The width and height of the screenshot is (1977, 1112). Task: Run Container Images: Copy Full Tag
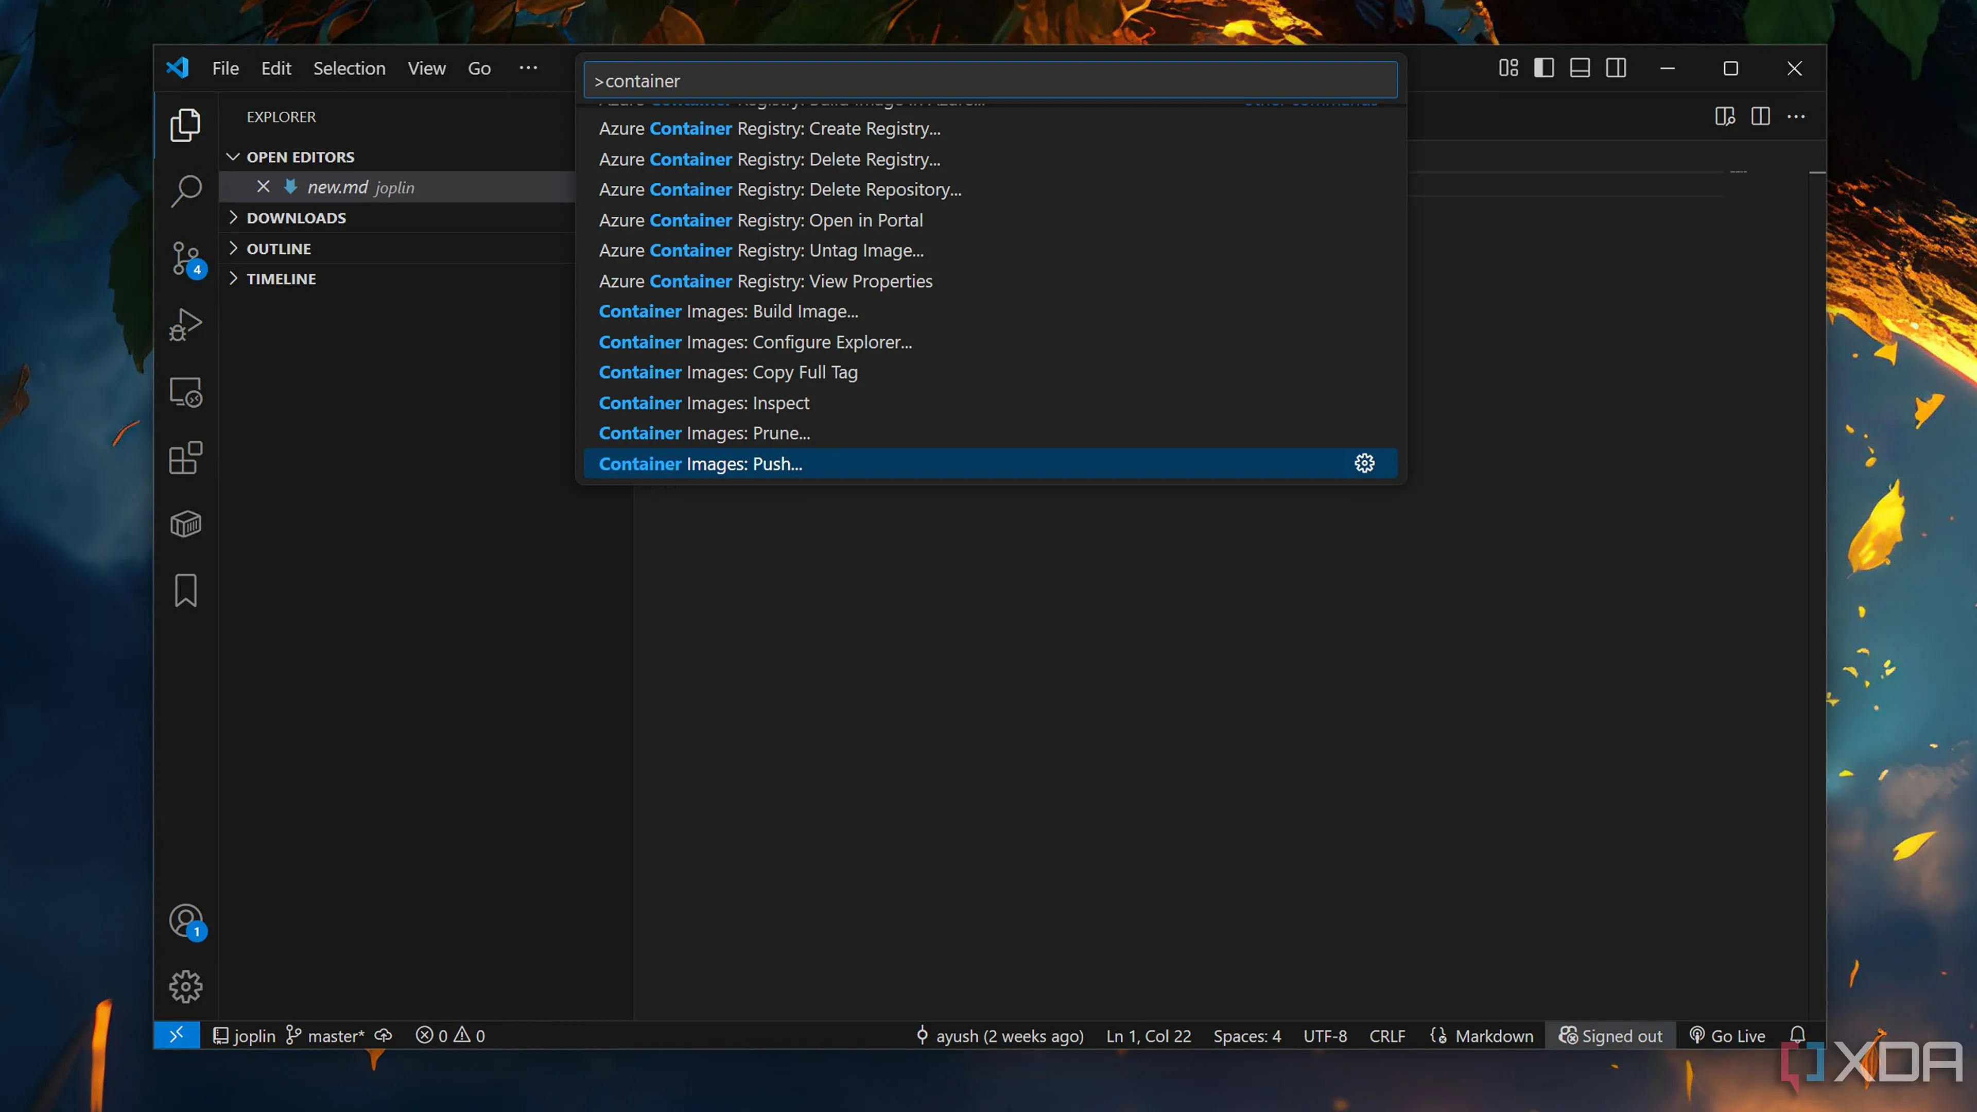pyautogui.click(x=990, y=372)
